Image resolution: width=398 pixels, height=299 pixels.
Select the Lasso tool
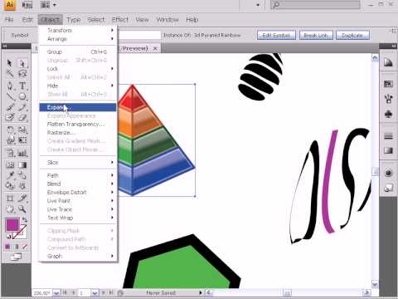pyautogui.click(x=22, y=74)
